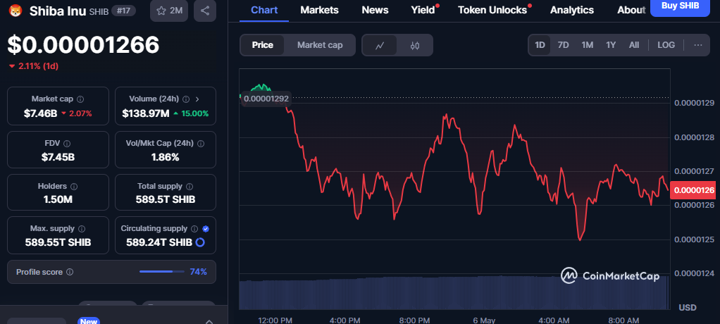This screenshot has height=324, width=720.
Task: Click the verified badge near Circulating supply
Action: (206, 228)
